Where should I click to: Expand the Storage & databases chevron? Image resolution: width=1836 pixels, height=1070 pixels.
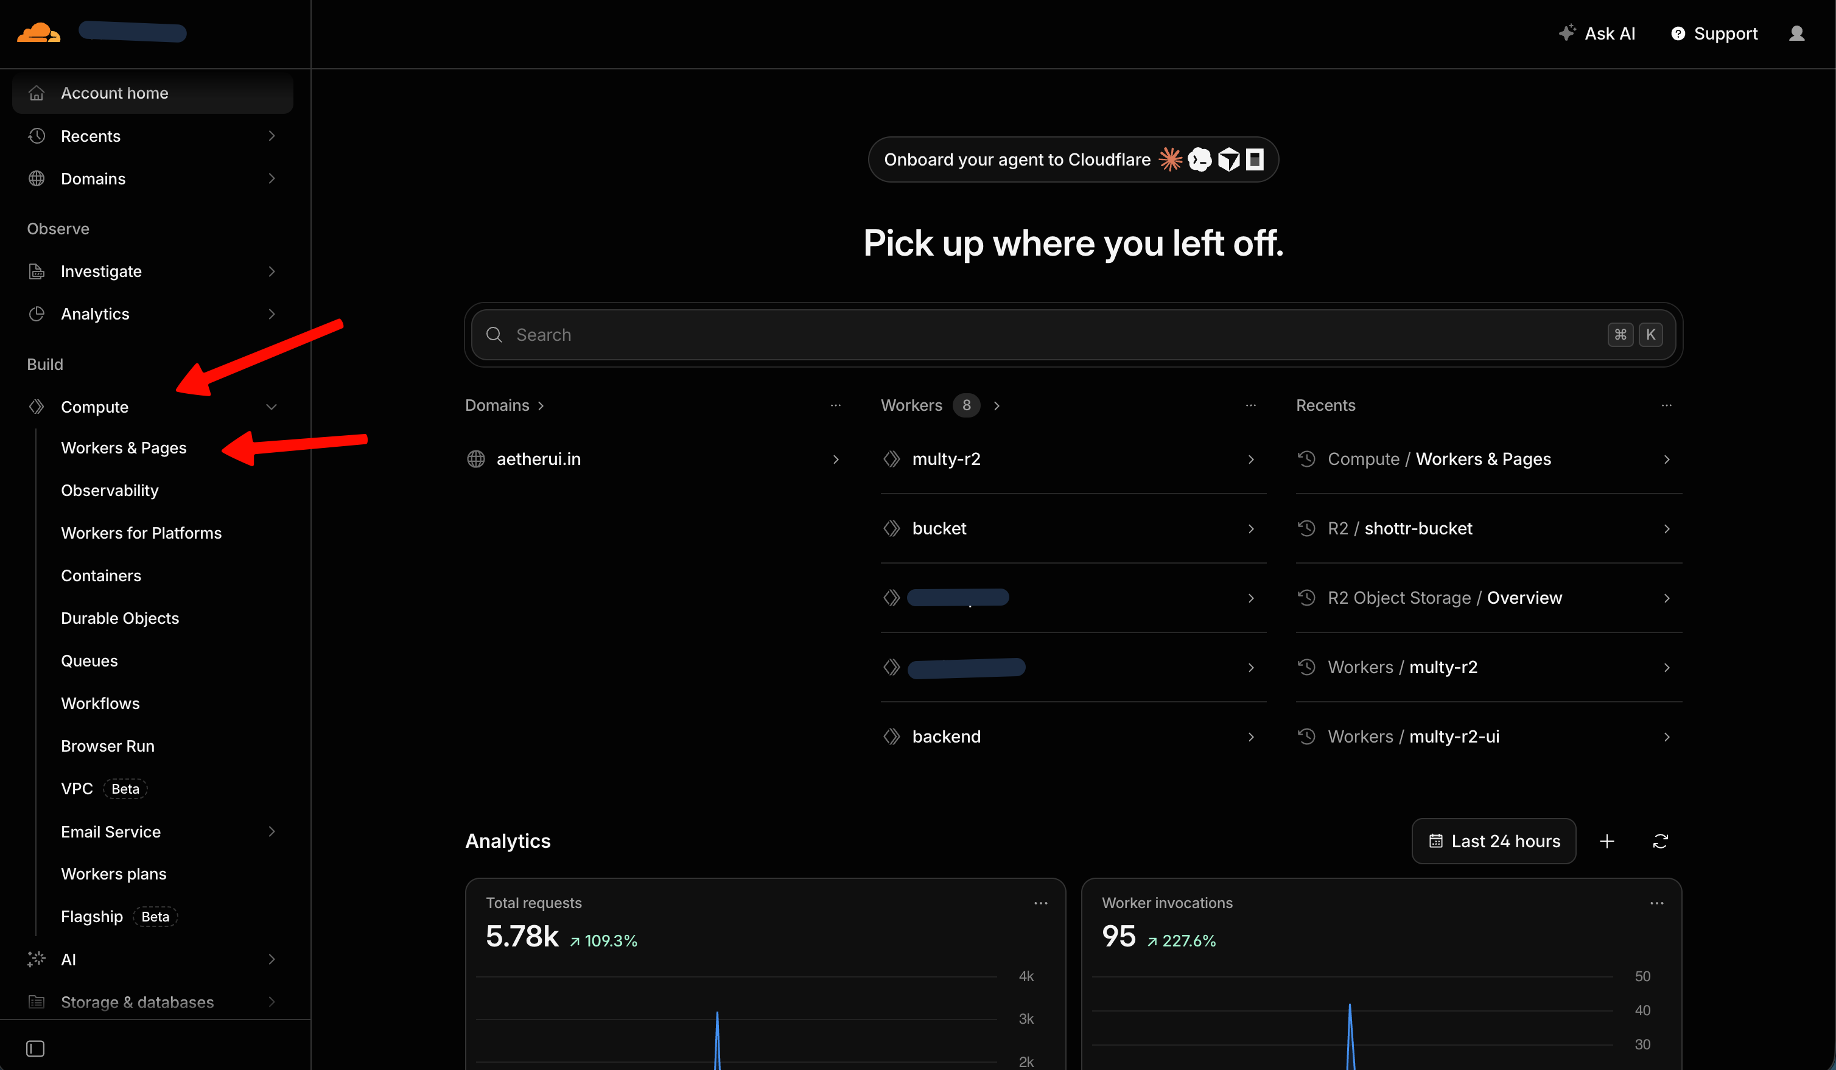tap(272, 1002)
